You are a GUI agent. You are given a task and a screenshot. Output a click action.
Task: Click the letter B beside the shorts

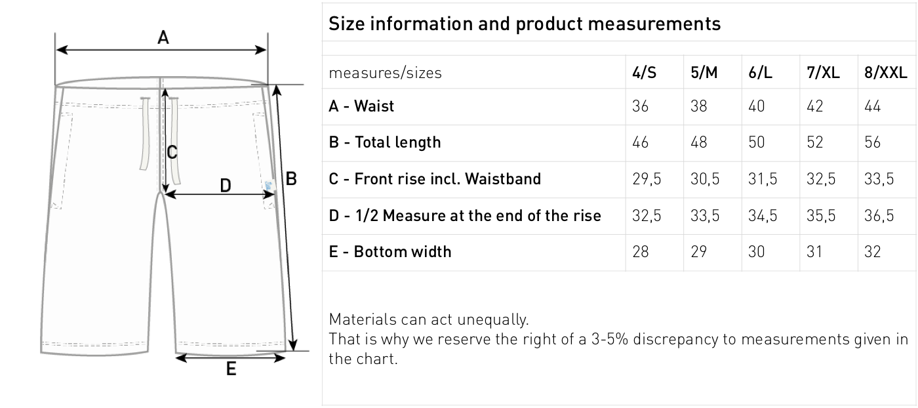[x=291, y=178]
